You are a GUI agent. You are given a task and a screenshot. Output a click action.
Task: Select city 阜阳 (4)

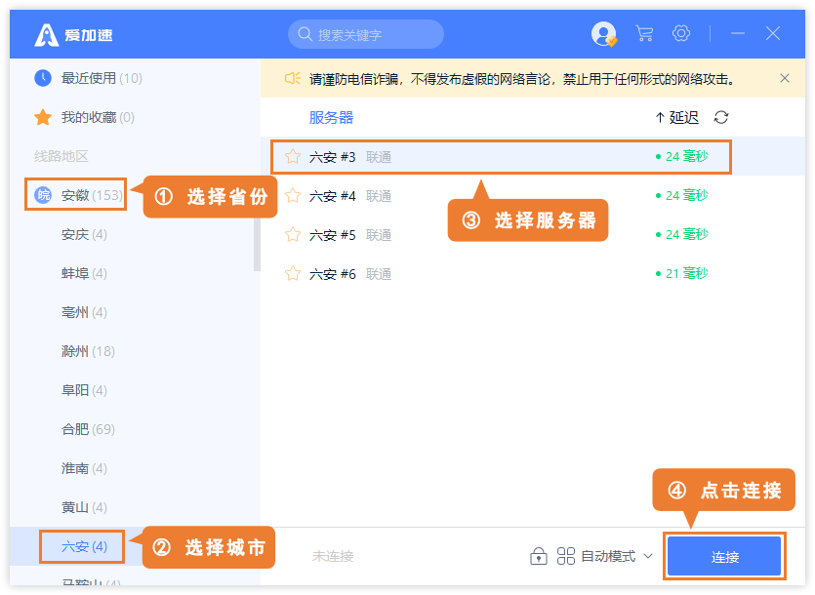tap(84, 390)
